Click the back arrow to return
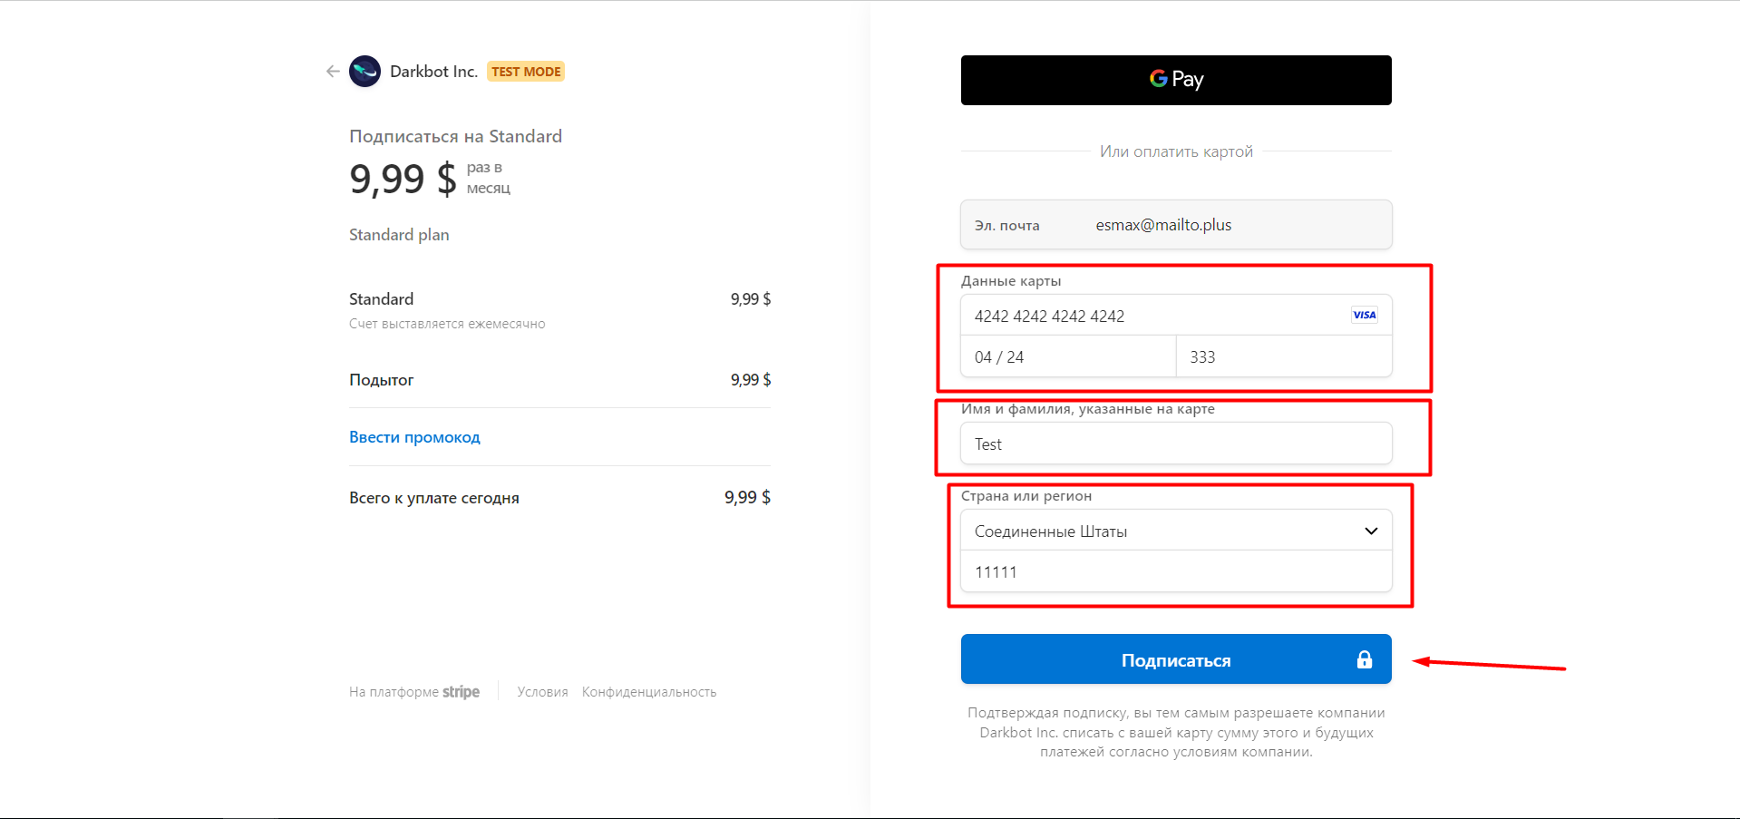Viewport: 1740px width, 819px height. tap(332, 71)
